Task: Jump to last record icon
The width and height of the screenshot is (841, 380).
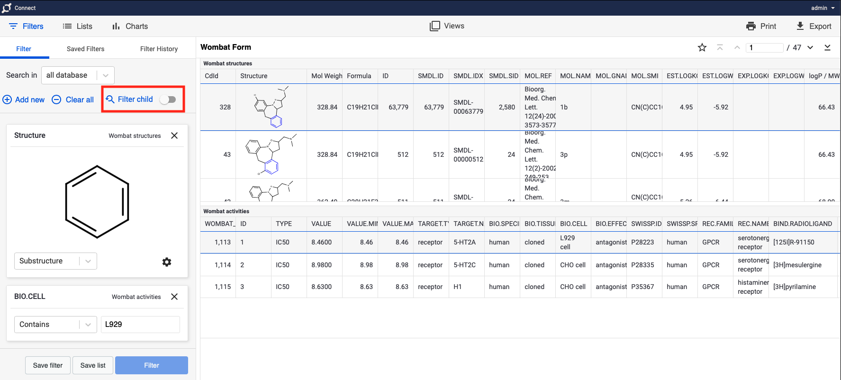Action: tap(827, 47)
